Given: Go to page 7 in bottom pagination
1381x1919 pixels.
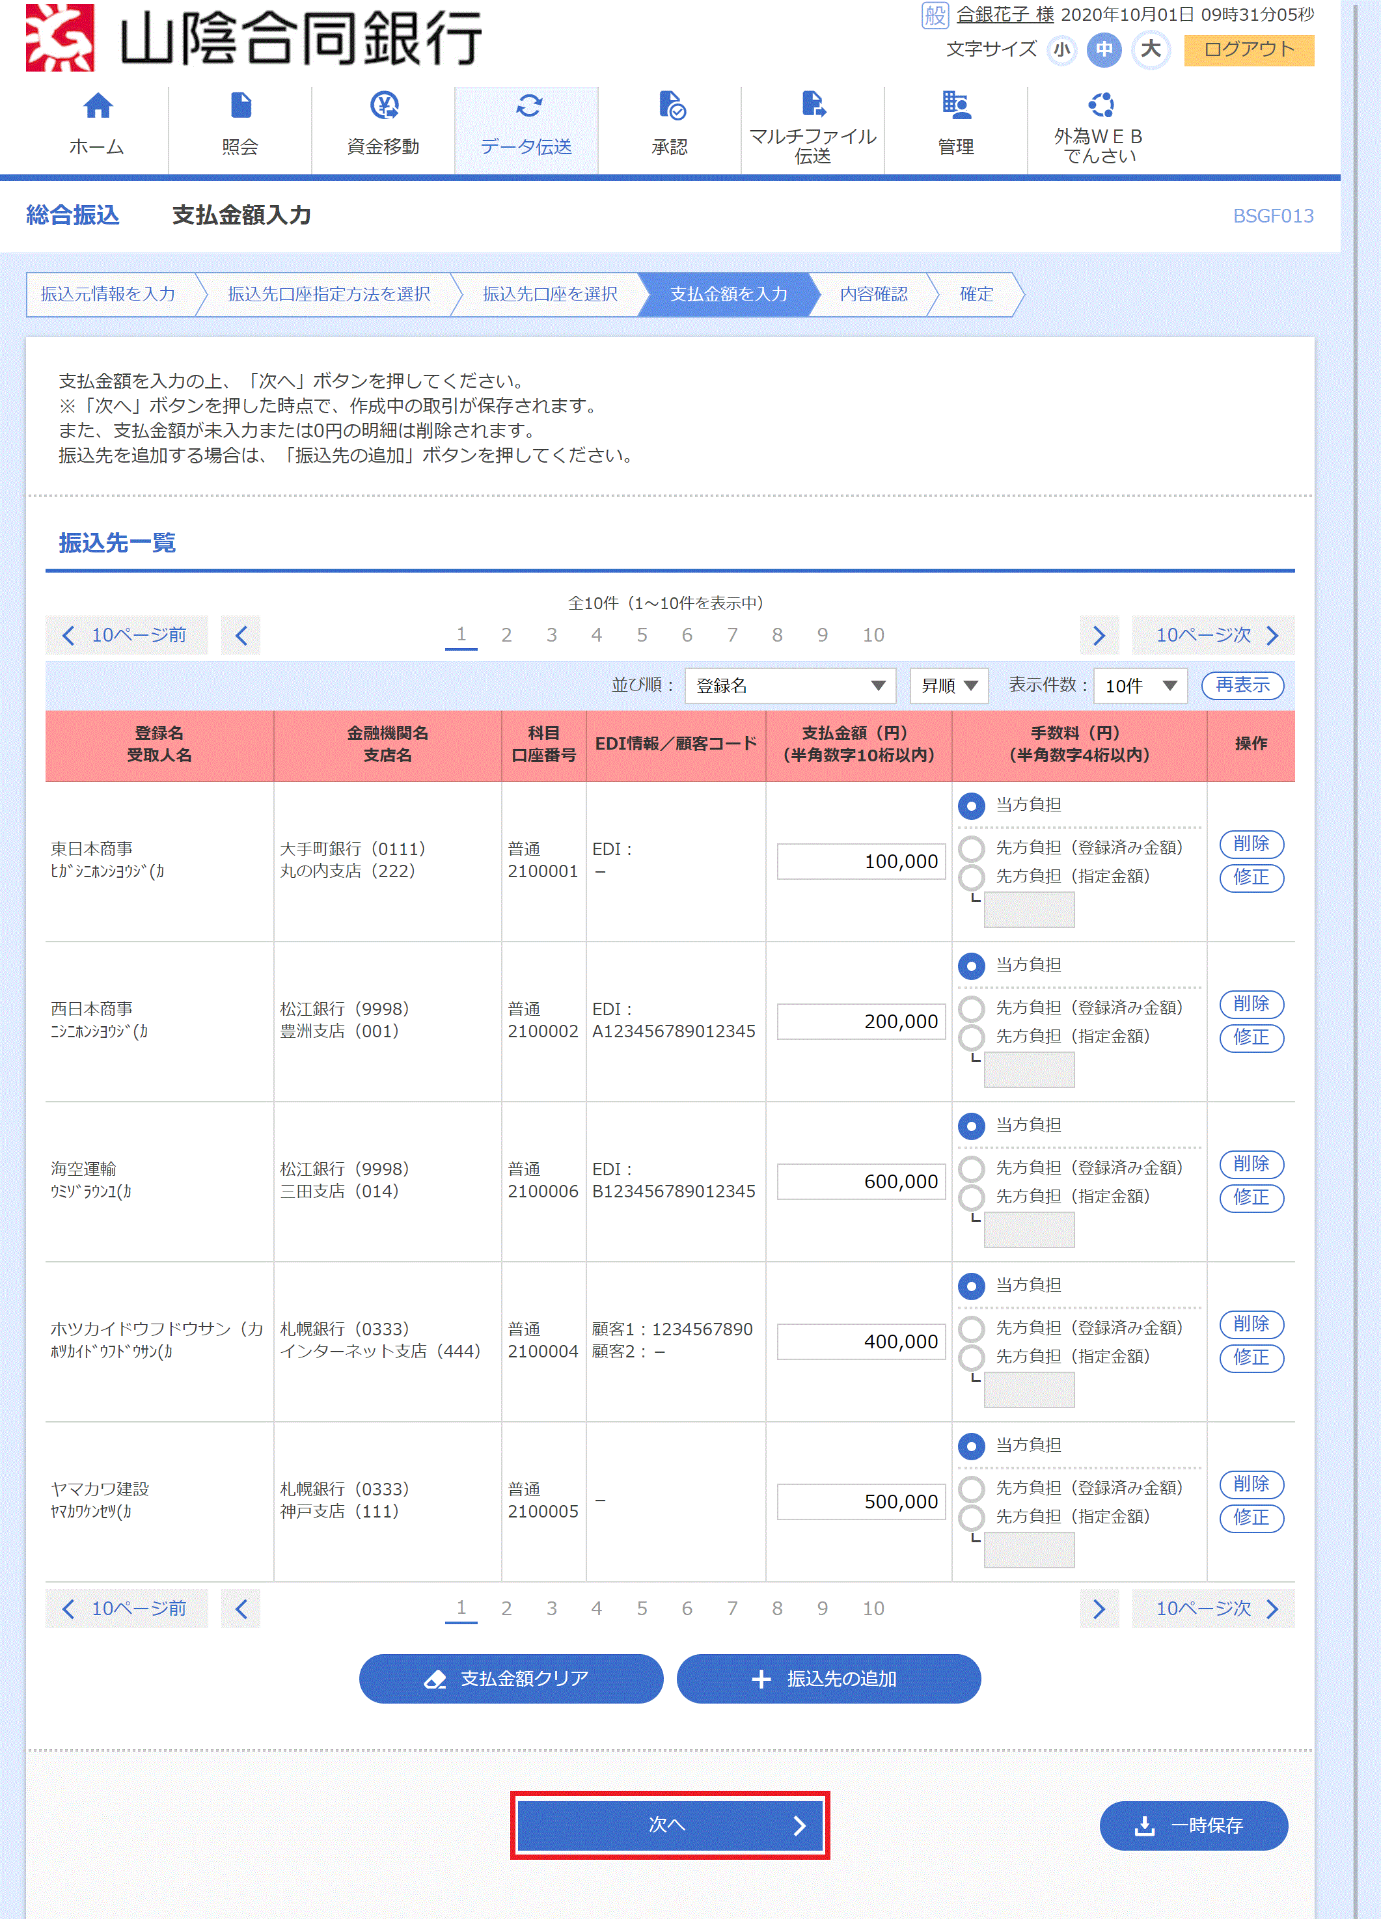Looking at the screenshot, I should point(732,1609).
